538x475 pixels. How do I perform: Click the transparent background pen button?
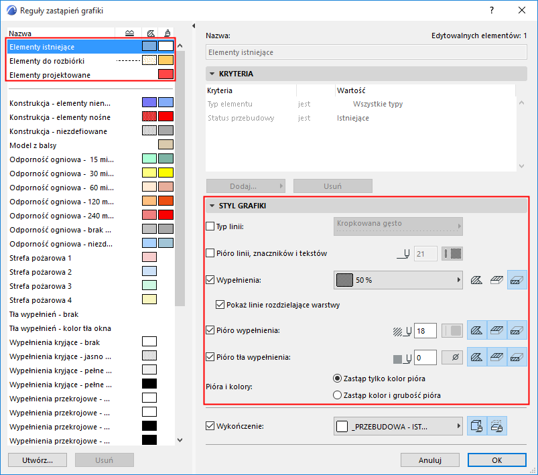452,358
